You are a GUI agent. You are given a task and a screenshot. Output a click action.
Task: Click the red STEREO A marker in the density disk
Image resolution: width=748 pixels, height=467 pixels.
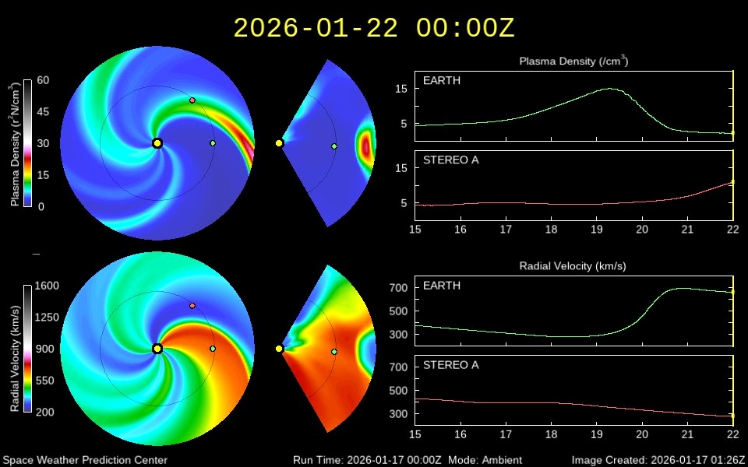click(192, 100)
